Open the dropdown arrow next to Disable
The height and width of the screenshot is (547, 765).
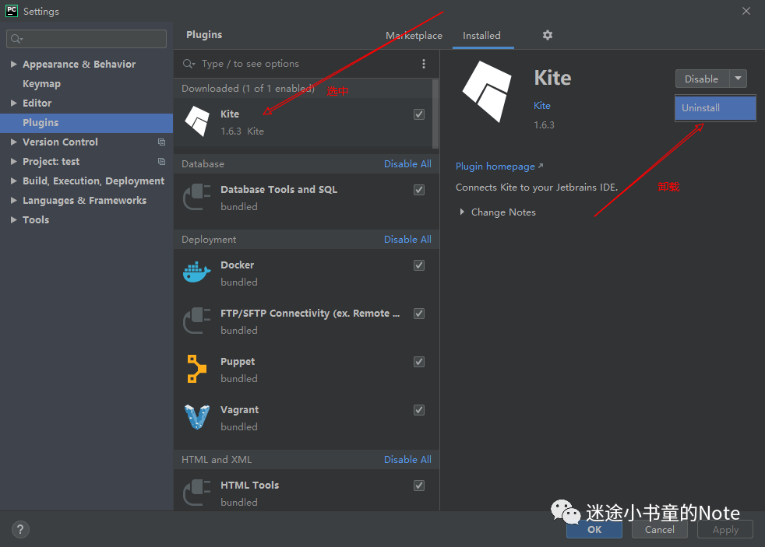[x=739, y=79]
